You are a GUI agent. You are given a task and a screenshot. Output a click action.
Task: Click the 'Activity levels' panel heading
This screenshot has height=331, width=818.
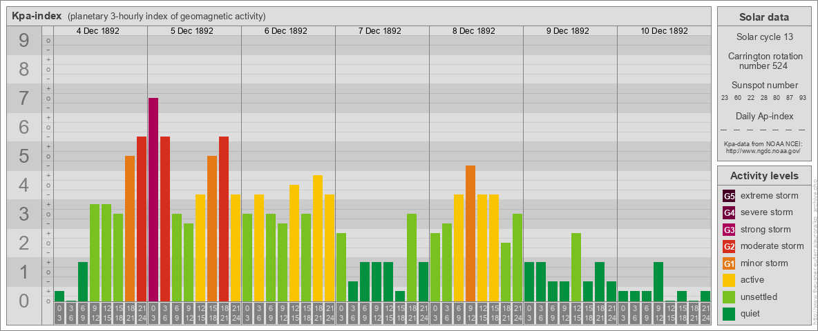pos(764,176)
